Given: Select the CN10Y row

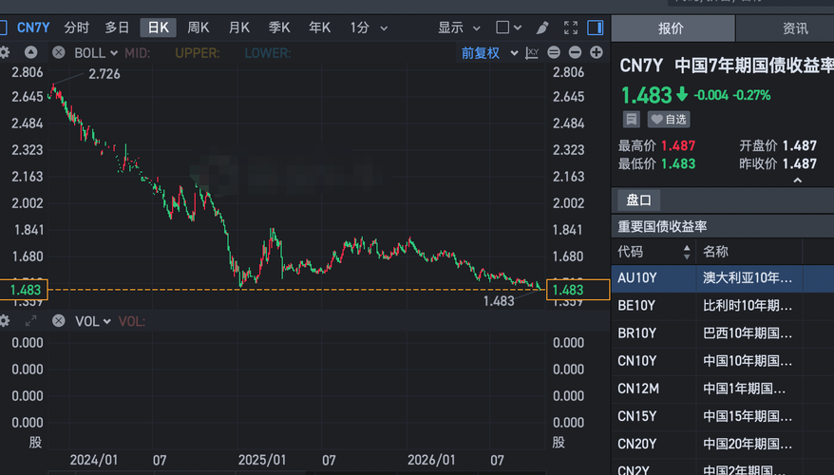Looking at the screenshot, I should pos(723,361).
